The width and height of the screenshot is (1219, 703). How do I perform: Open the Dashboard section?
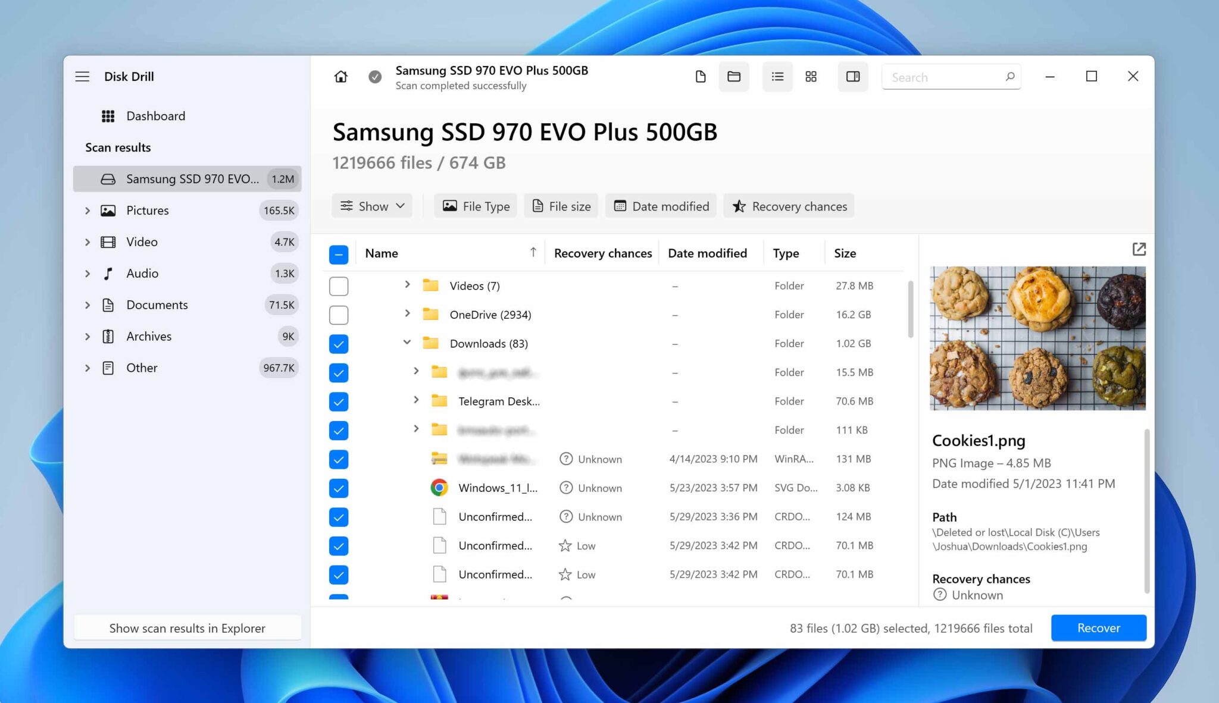(x=155, y=115)
